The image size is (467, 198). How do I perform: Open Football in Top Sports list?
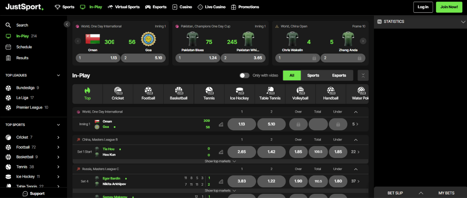coord(33,147)
